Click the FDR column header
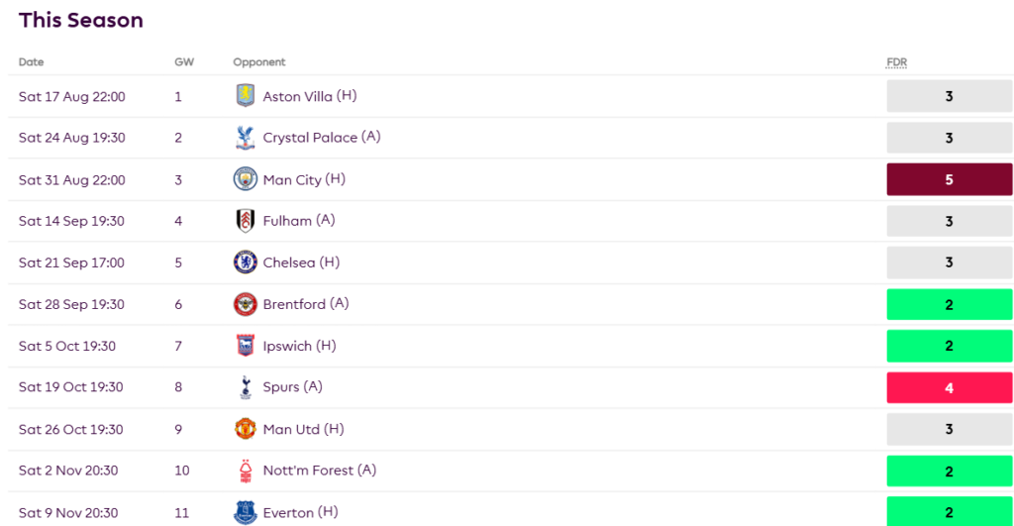 pos(896,62)
